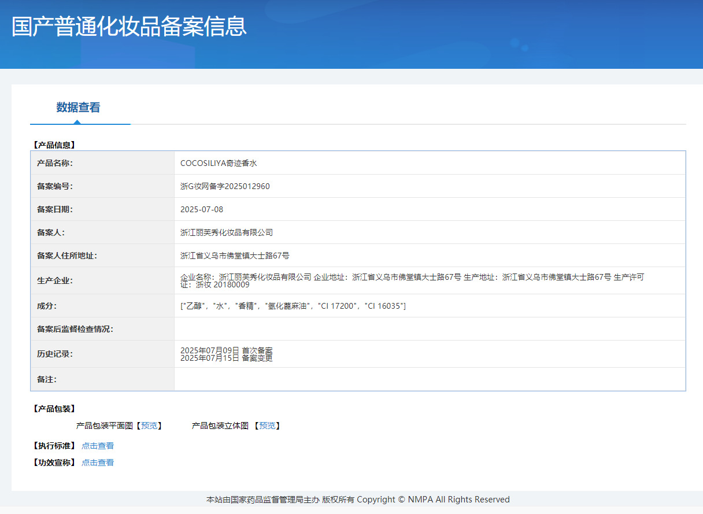The width and height of the screenshot is (703, 514).
Task: Click the 成分 label cell
Action: tap(102, 306)
